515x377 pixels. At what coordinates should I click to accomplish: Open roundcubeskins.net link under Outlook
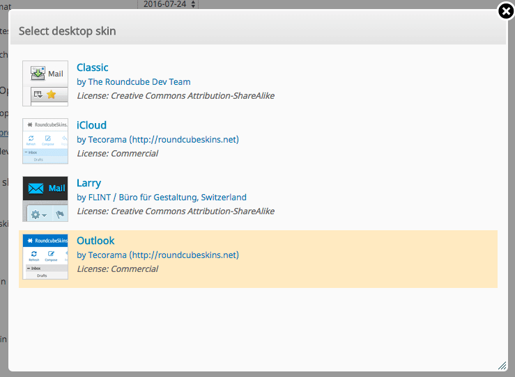point(184,255)
